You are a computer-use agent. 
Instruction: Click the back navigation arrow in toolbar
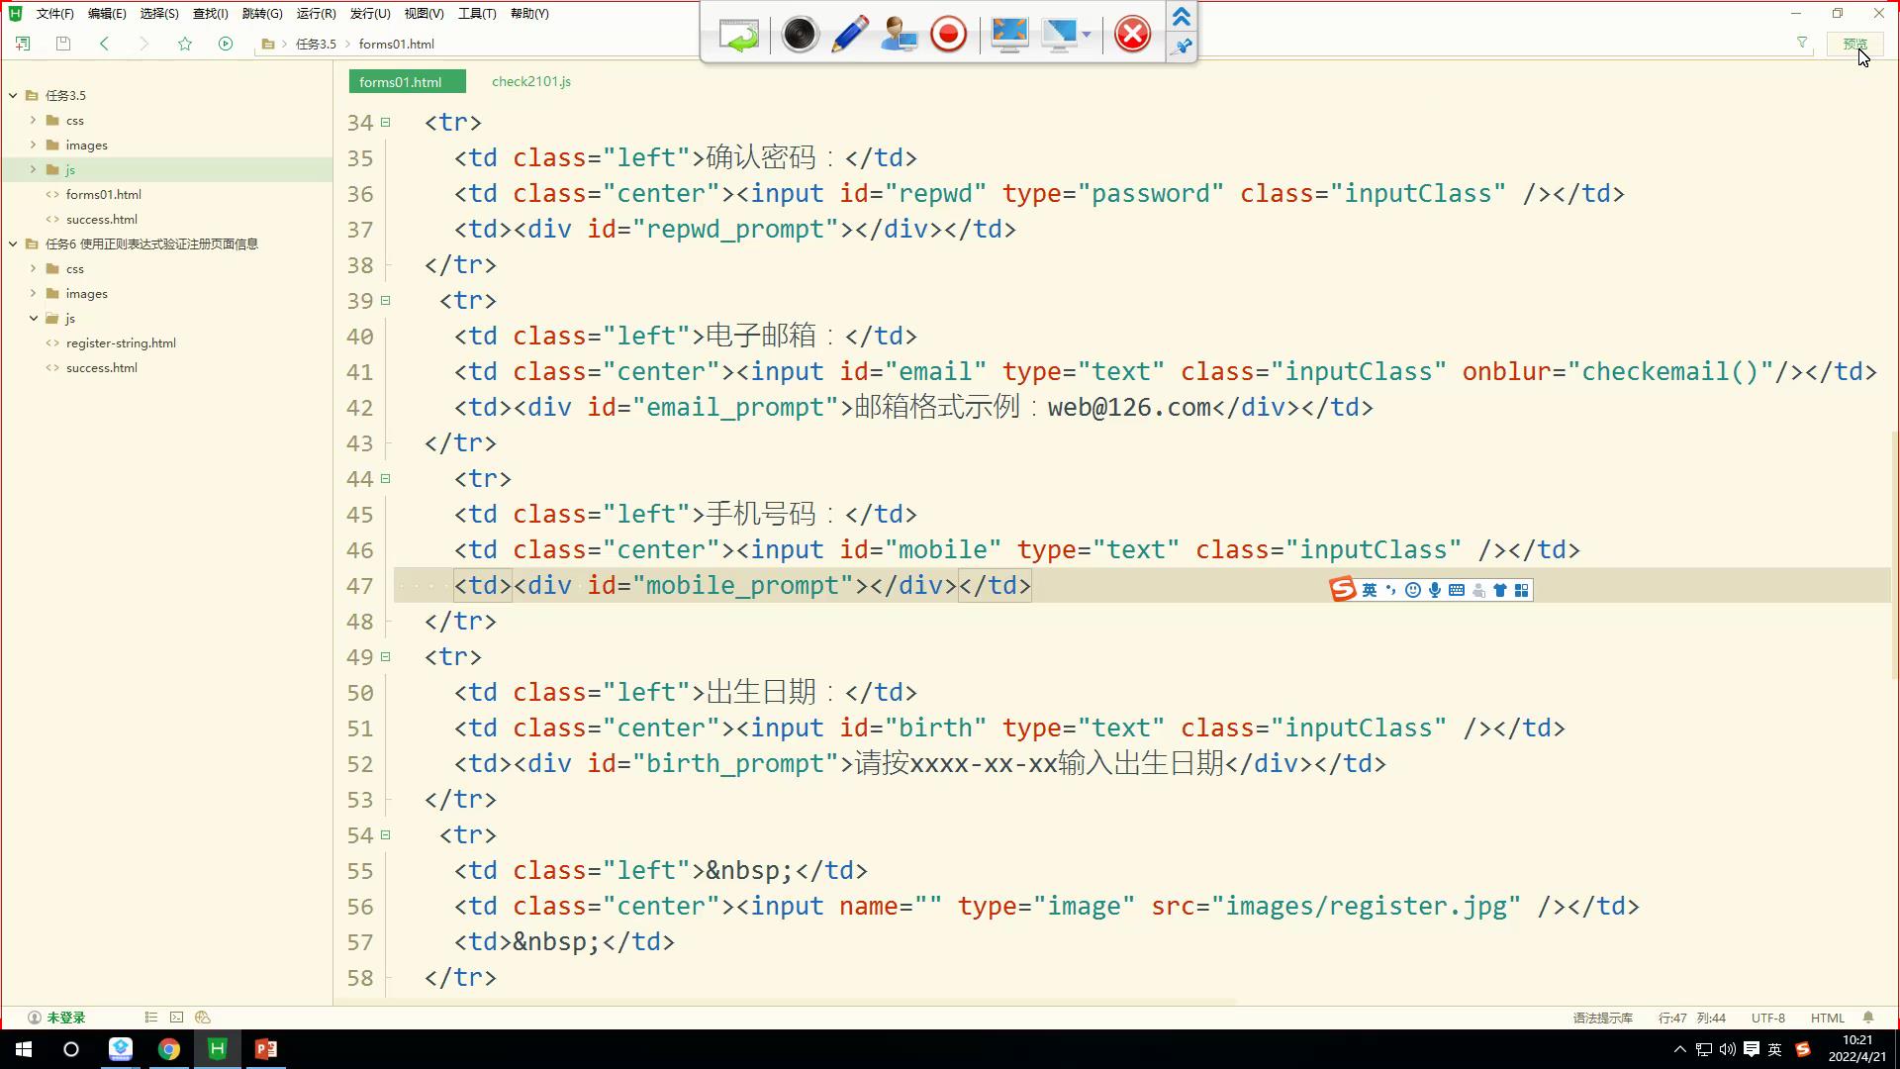coord(104,44)
